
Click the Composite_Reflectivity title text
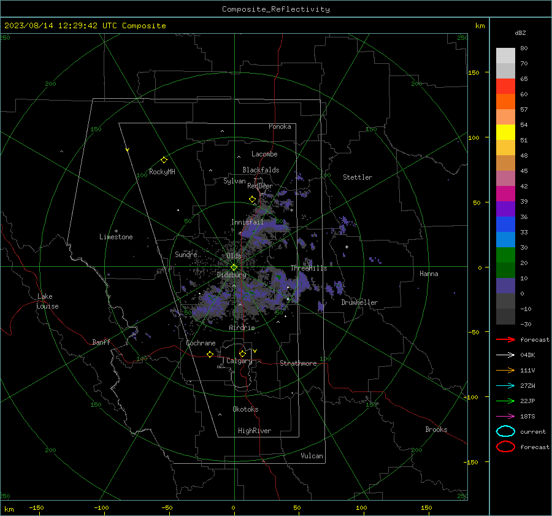[x=275, y=9]
